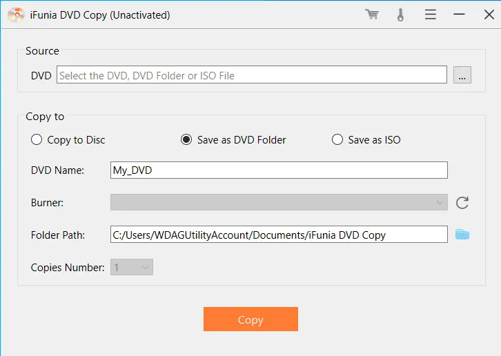Click the shopping cart purchase icon
Screen dimensions: 501x356
(372, 14)
